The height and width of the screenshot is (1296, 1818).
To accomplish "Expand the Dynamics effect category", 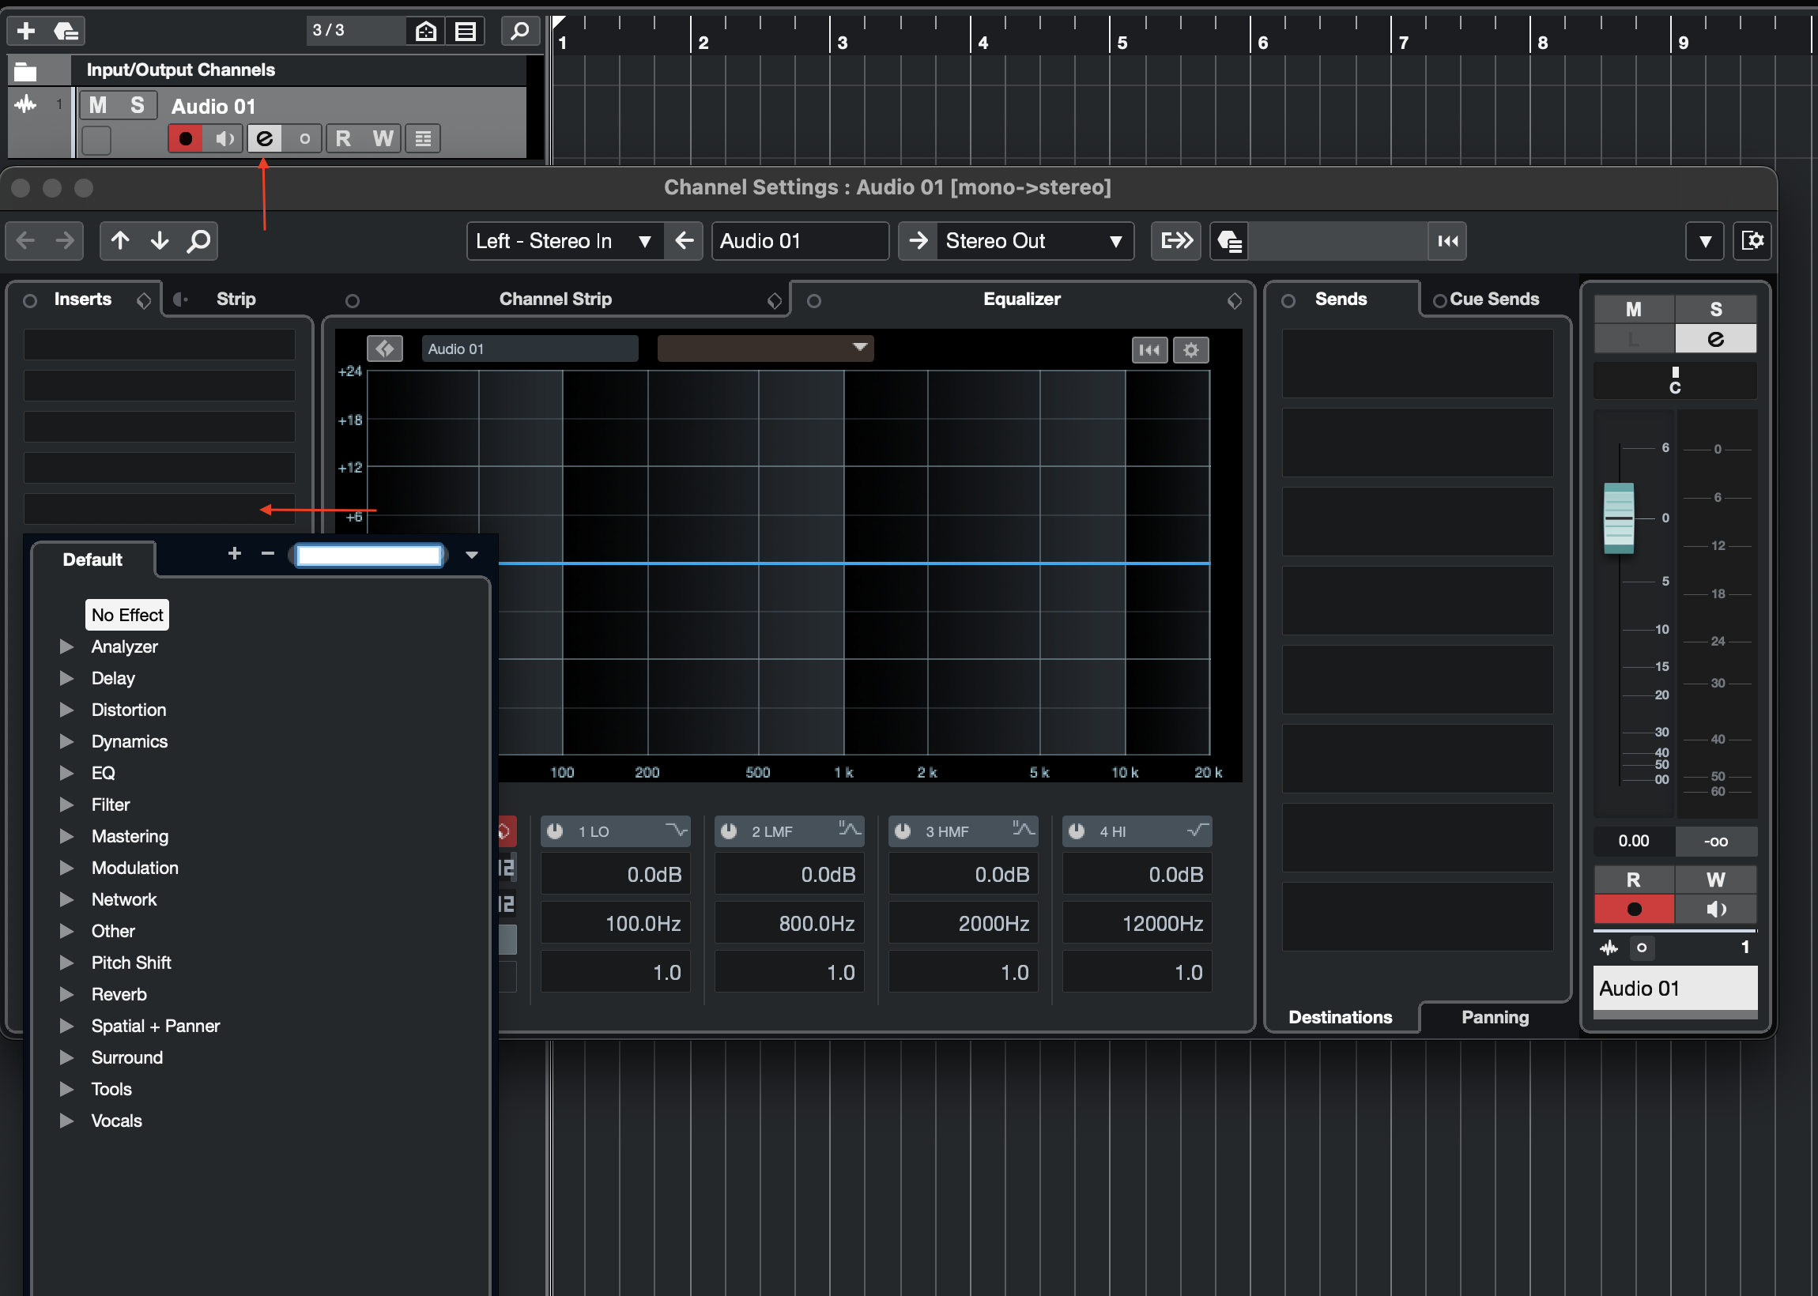I will coord(67,741).
